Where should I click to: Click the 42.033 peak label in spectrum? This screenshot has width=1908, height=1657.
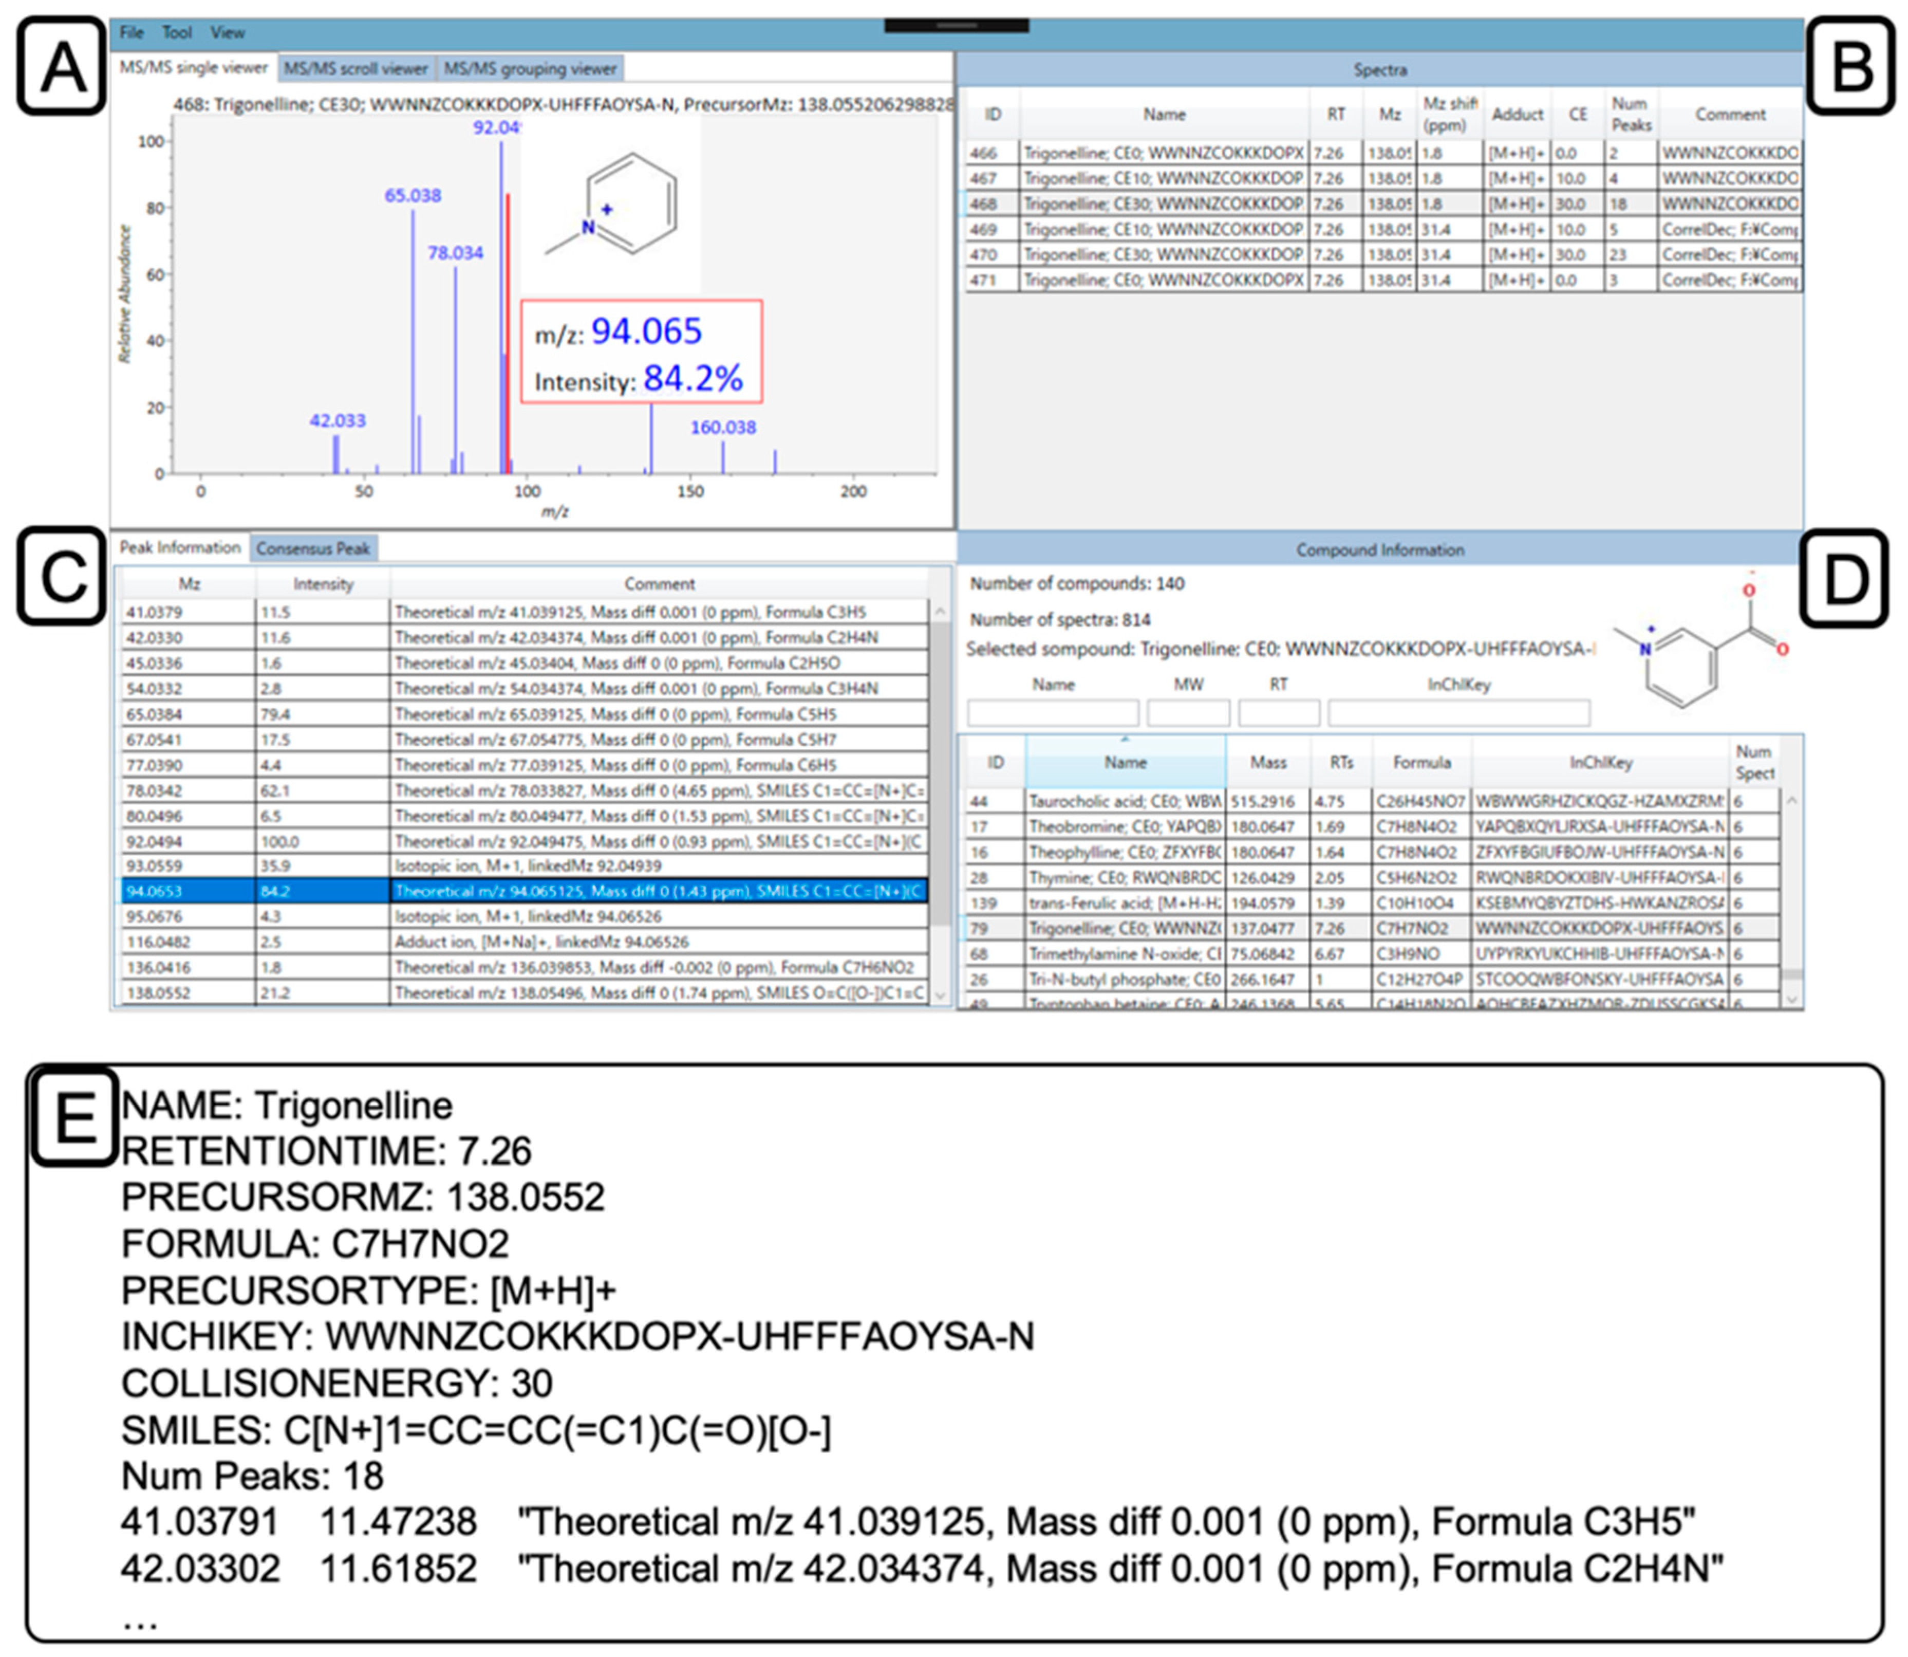(338, 421)
